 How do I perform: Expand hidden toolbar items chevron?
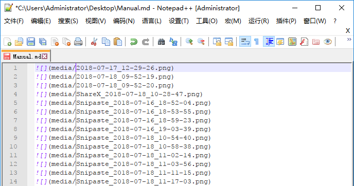click(x=349, y=40)
